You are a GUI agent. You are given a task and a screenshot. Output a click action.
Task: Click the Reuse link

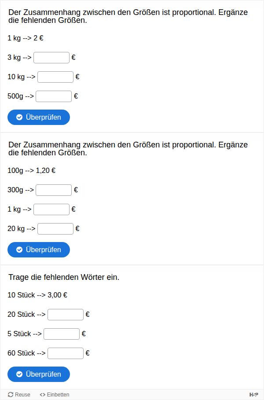pos(19,395)
